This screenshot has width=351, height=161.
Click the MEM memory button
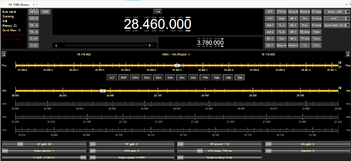(x=46, y=12)
